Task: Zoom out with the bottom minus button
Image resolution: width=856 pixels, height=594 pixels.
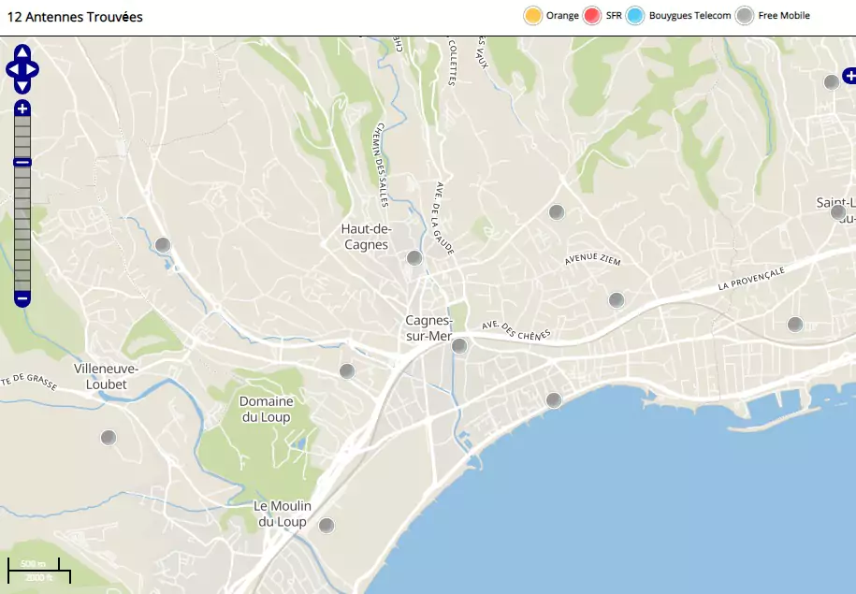Action: pyautogui.click(x=22, y=299)
